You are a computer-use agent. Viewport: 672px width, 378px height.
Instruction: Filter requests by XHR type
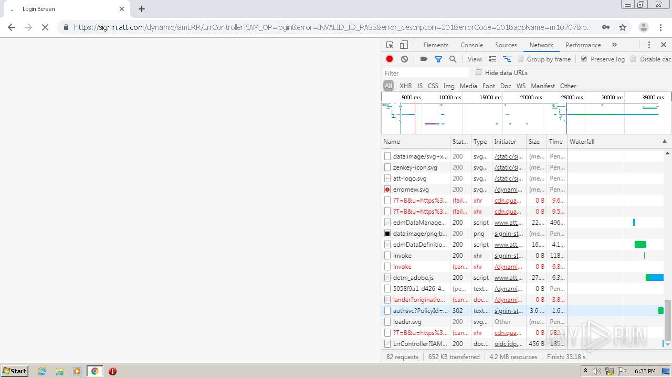[406, 86]
